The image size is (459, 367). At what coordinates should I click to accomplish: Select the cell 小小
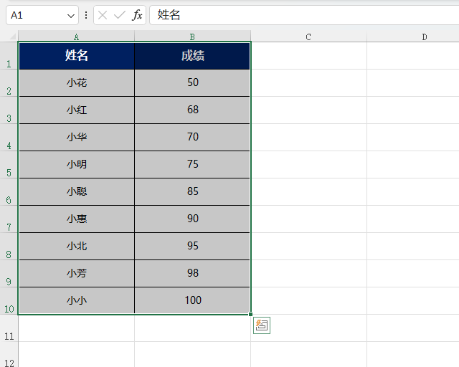tap(77, 300)
